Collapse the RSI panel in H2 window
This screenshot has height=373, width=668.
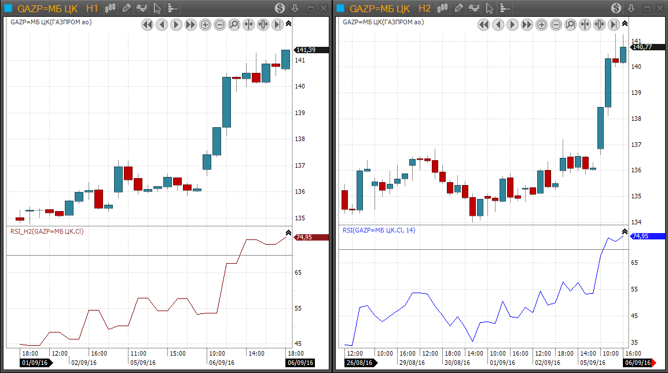pyautogui.click(x=625, y=231)
